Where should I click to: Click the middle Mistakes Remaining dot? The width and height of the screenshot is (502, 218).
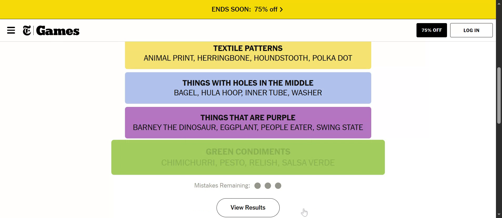coord(268,186)
